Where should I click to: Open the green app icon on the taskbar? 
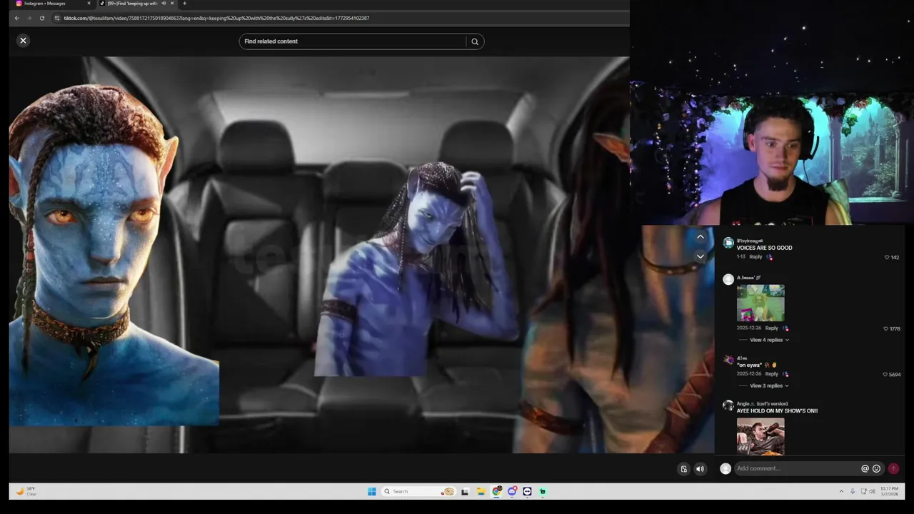point(543,491)
